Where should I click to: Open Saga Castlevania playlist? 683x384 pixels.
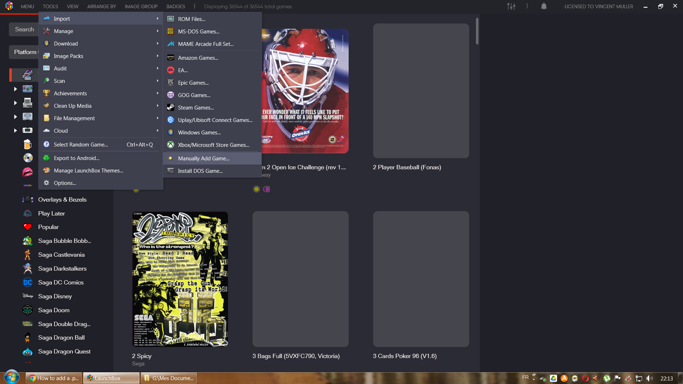(61, 255)
